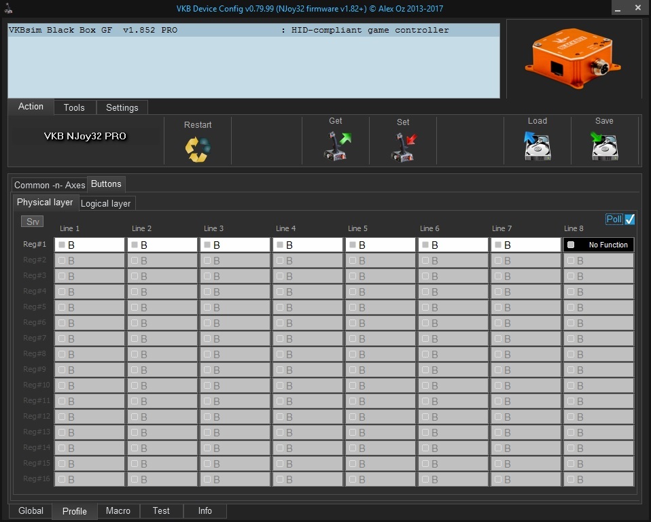The height and width of the screenshot is (522, 651).
Task: Click the small icon in title bar corner
Action: point(6,8)
